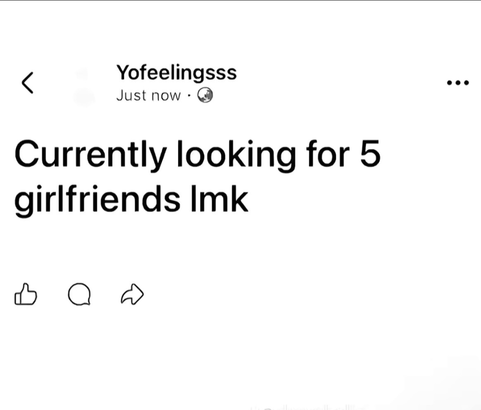481x410 pixels.
Task: Click the word "for" in the post
Action: pyautogui.click(x=328, y=153)
